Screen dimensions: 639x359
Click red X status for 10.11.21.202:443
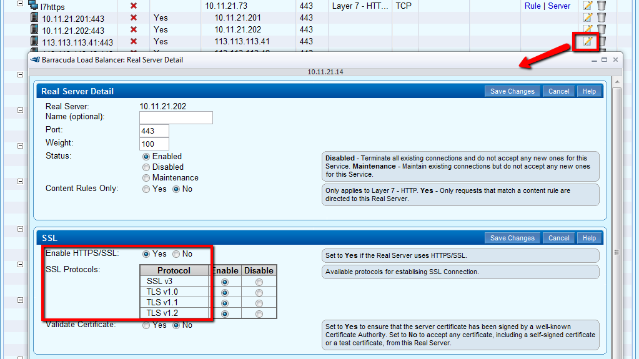133,29
